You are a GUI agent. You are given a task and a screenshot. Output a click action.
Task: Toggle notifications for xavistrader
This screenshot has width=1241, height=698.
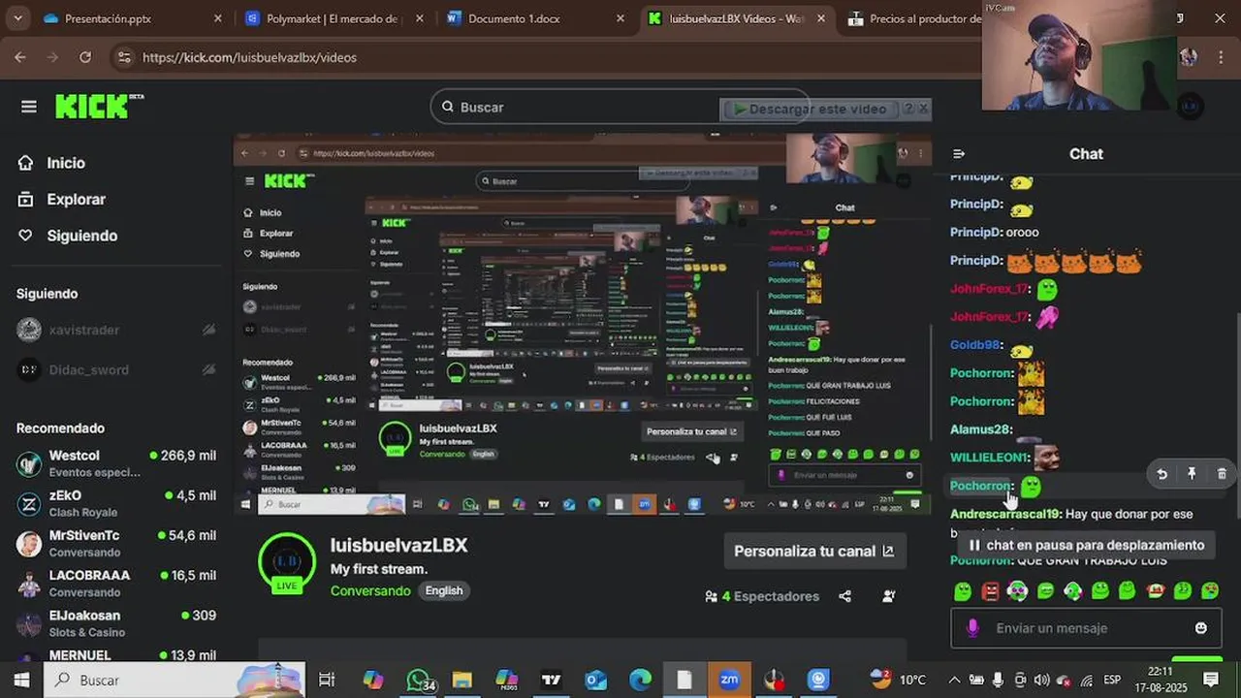(208, 330)
